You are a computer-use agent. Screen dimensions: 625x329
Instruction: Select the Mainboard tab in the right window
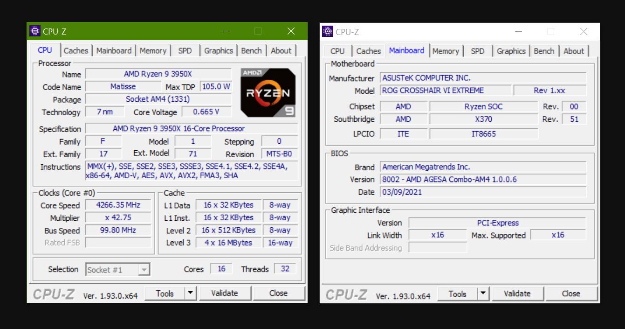pos(407,50)
